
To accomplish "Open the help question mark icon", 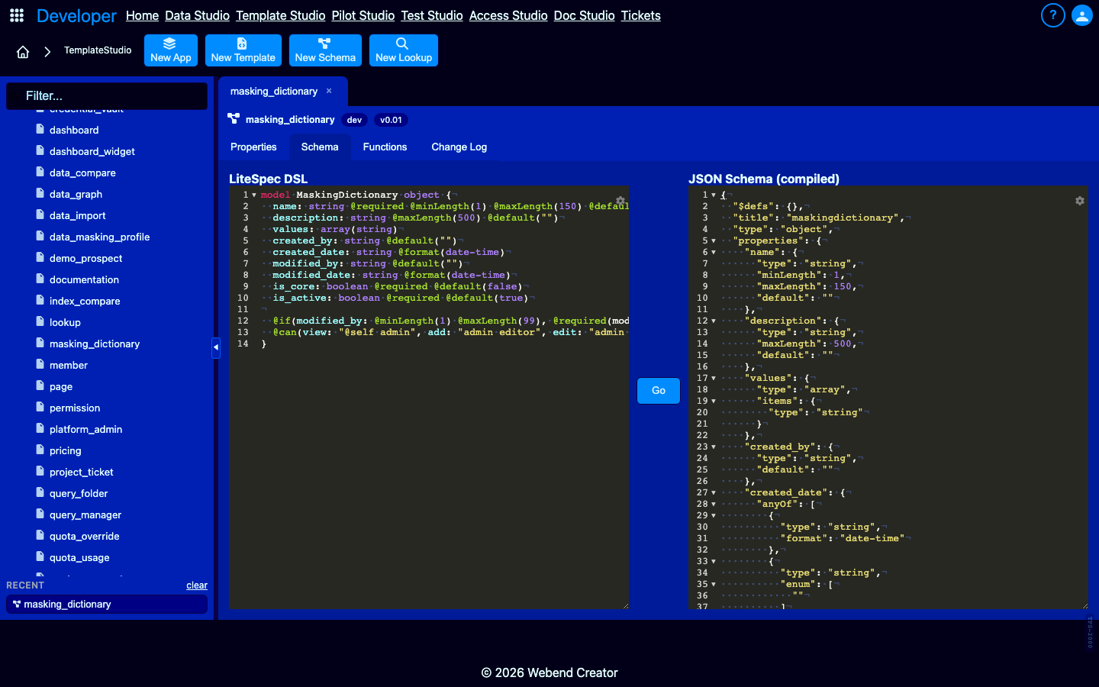I will [x=1053, y=15].
